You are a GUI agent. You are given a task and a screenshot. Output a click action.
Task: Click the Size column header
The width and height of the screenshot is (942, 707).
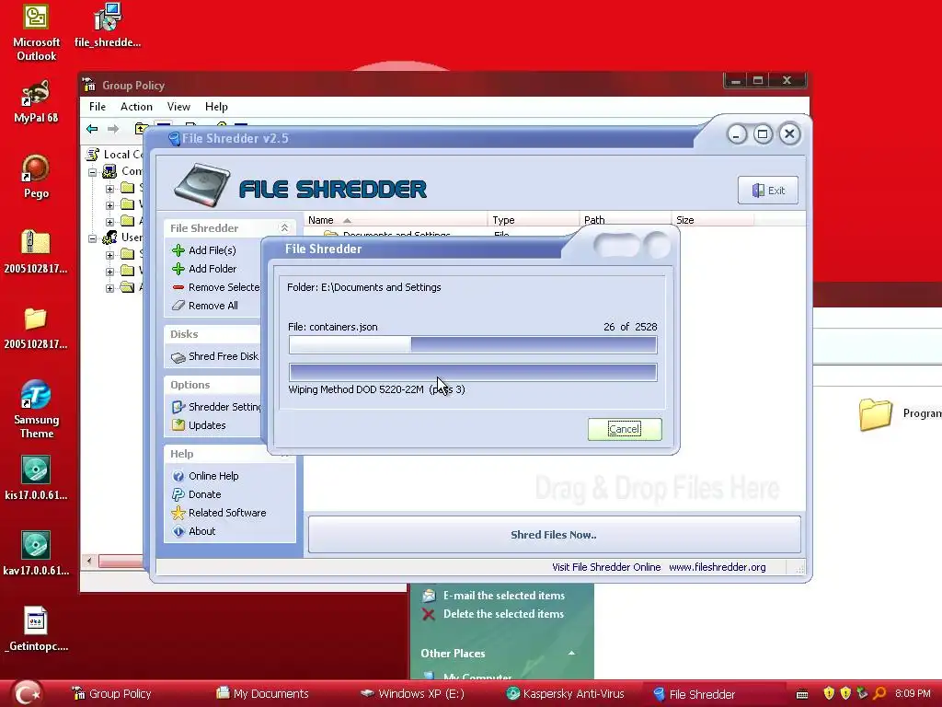(713, 220)
